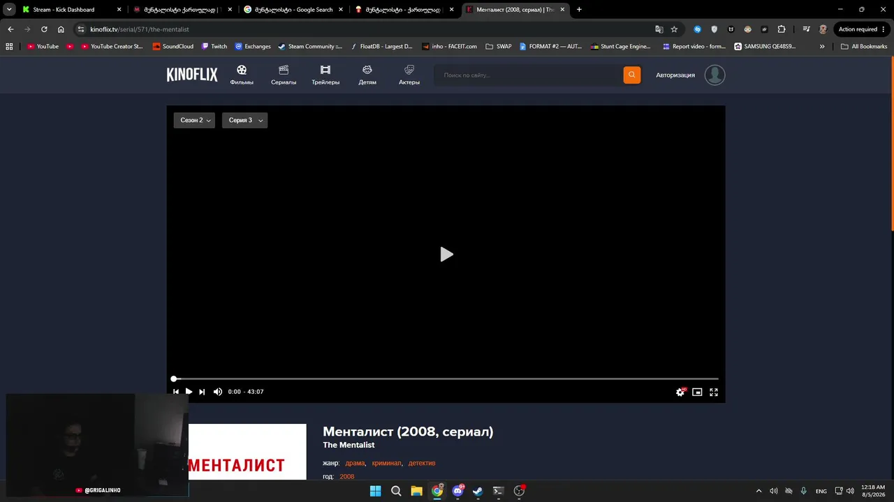Start playback from the control bar
The image size is (894, 502).
(x=189, y=392)
